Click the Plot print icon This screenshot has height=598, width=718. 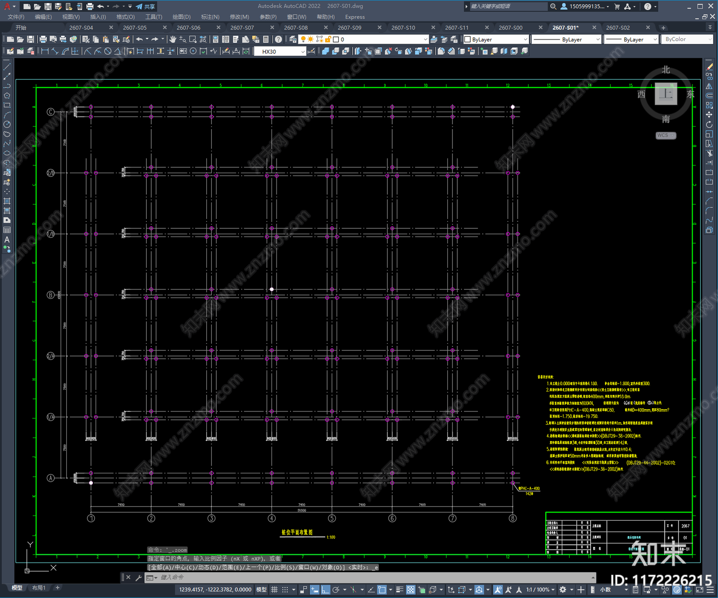(43, 39)
